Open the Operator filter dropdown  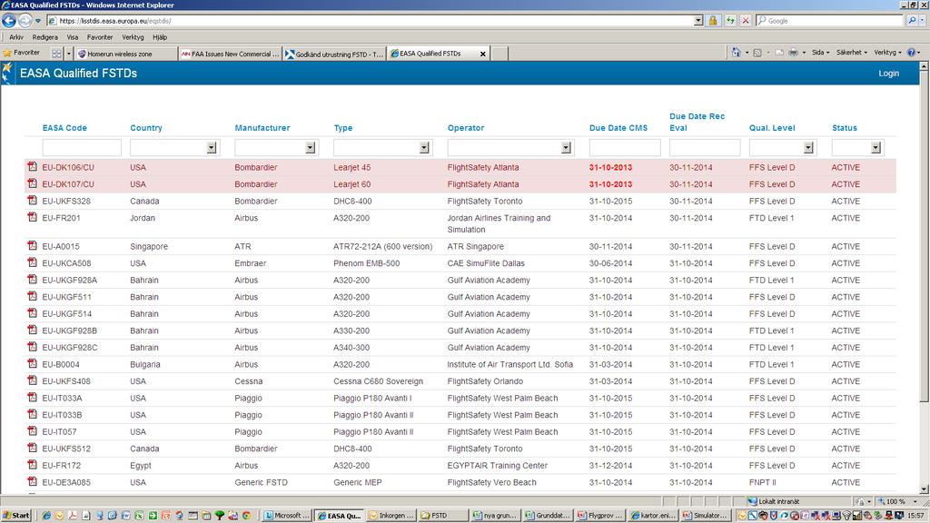(567, 148)
